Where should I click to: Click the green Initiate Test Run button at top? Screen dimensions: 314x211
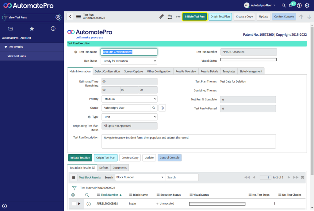(194, 17)
